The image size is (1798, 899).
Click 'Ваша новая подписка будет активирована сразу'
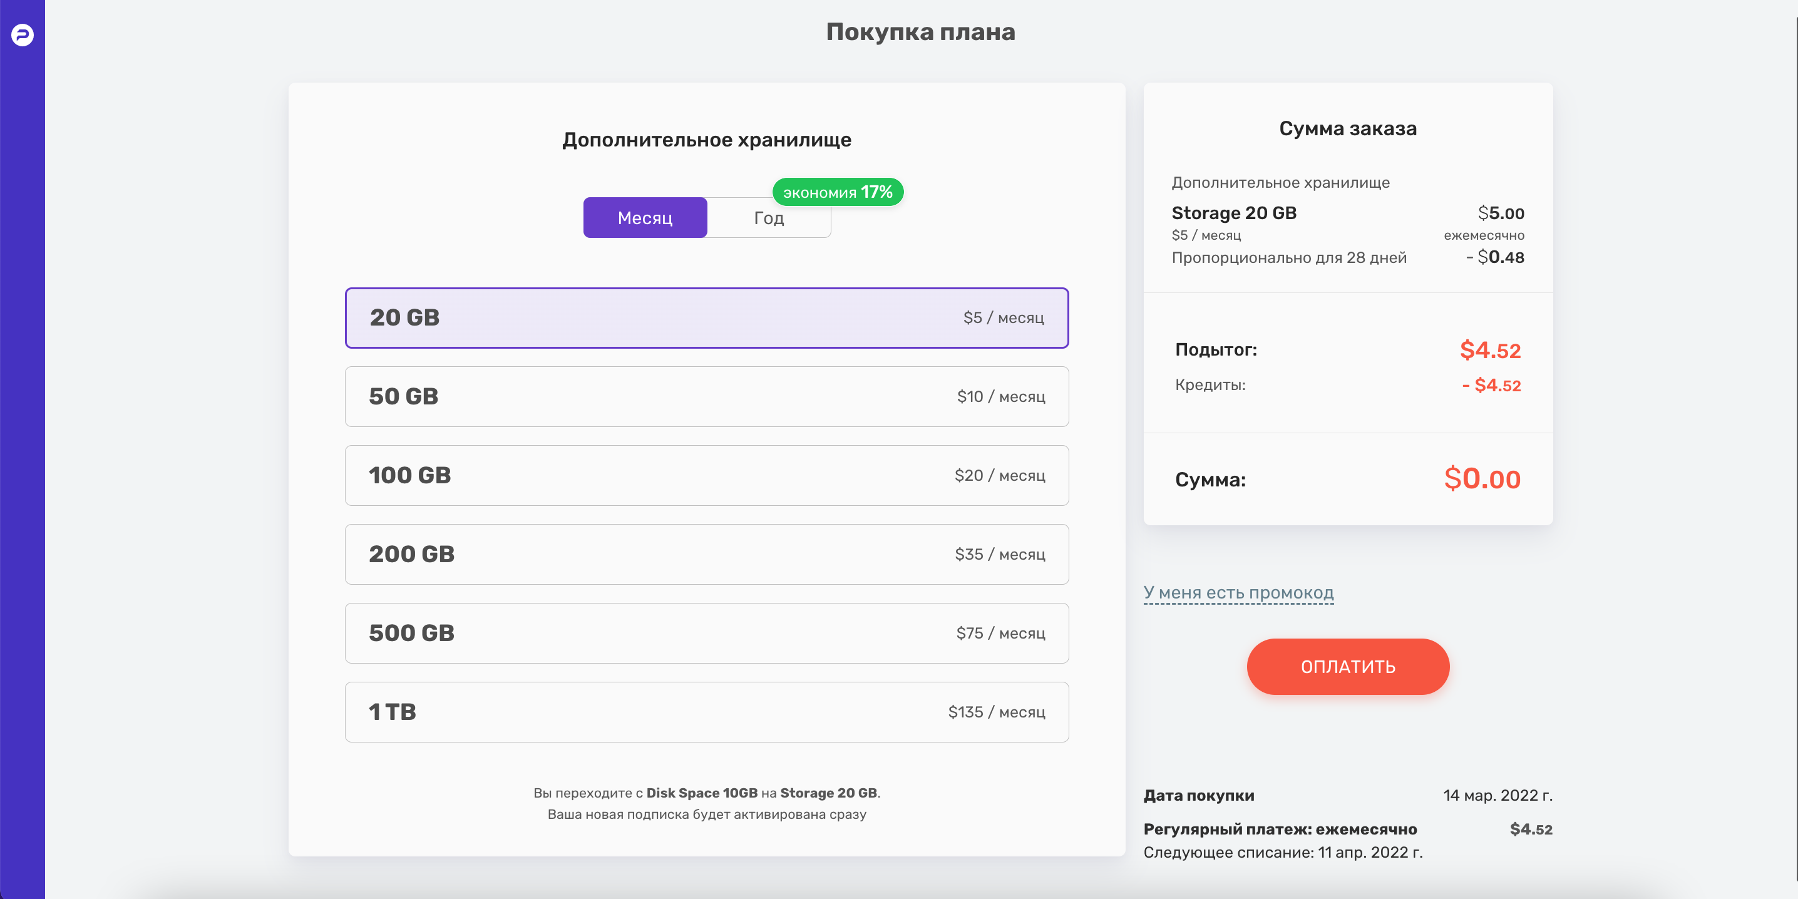click(706, 814)
